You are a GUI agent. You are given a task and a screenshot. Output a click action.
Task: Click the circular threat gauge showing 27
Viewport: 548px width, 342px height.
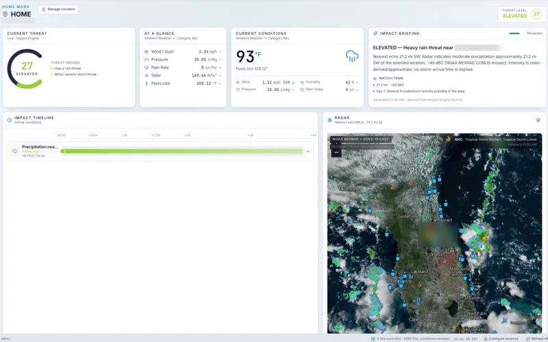pos(25,69)
